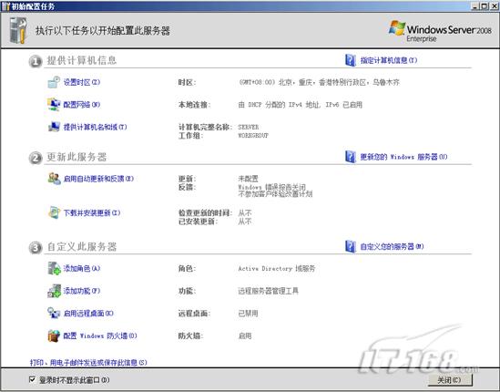Click the time zone value text (GMT+08:00)
This screenshot has width=500, height=392.
point(319,82)
